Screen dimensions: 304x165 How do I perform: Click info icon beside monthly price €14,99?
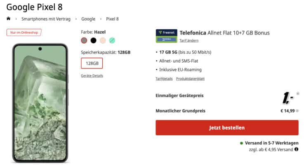pos(297,111)
